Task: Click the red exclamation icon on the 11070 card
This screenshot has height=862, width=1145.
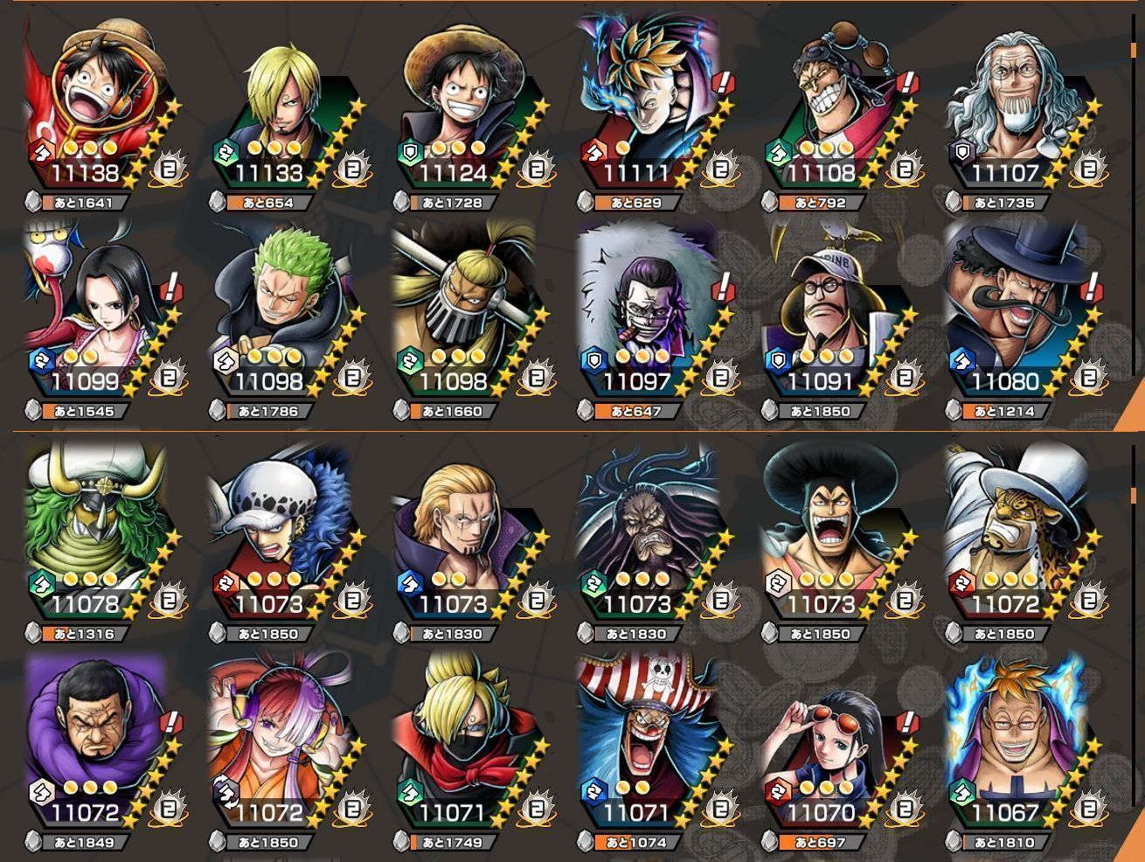Action: click(908, 723)
